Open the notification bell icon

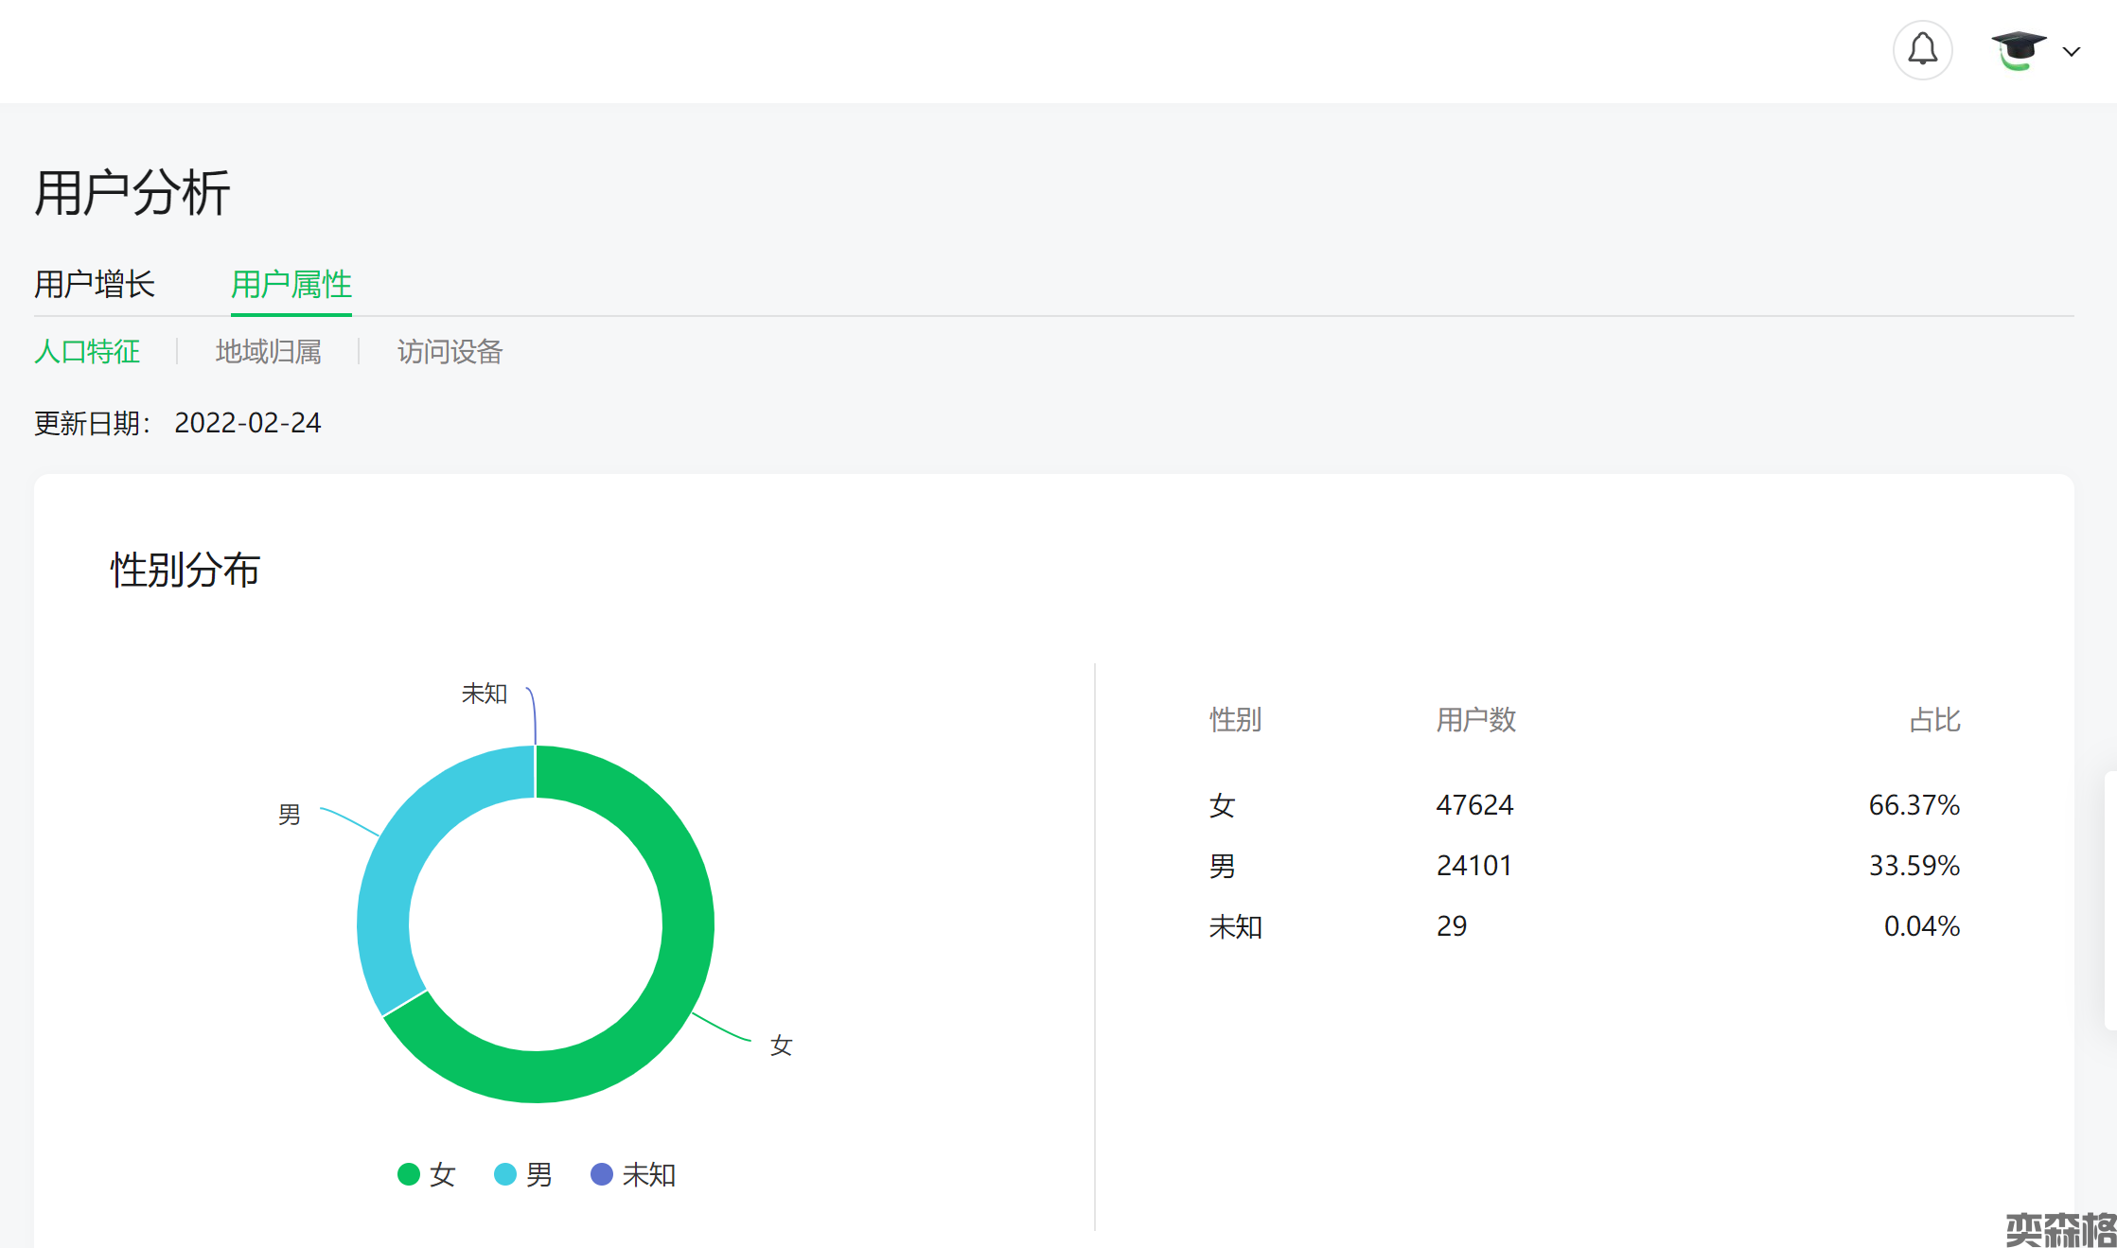(1922, 50)
